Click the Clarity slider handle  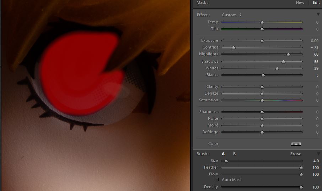(x=262, y=87)
